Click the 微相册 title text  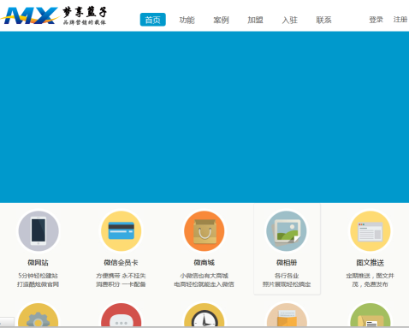point(287,263)
